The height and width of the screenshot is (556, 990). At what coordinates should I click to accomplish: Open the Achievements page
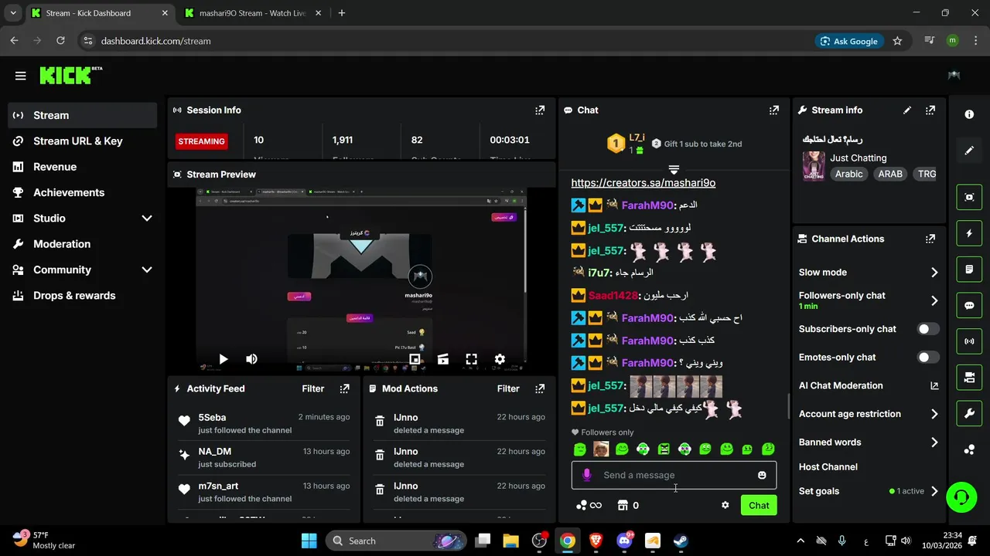click(83, 192)
